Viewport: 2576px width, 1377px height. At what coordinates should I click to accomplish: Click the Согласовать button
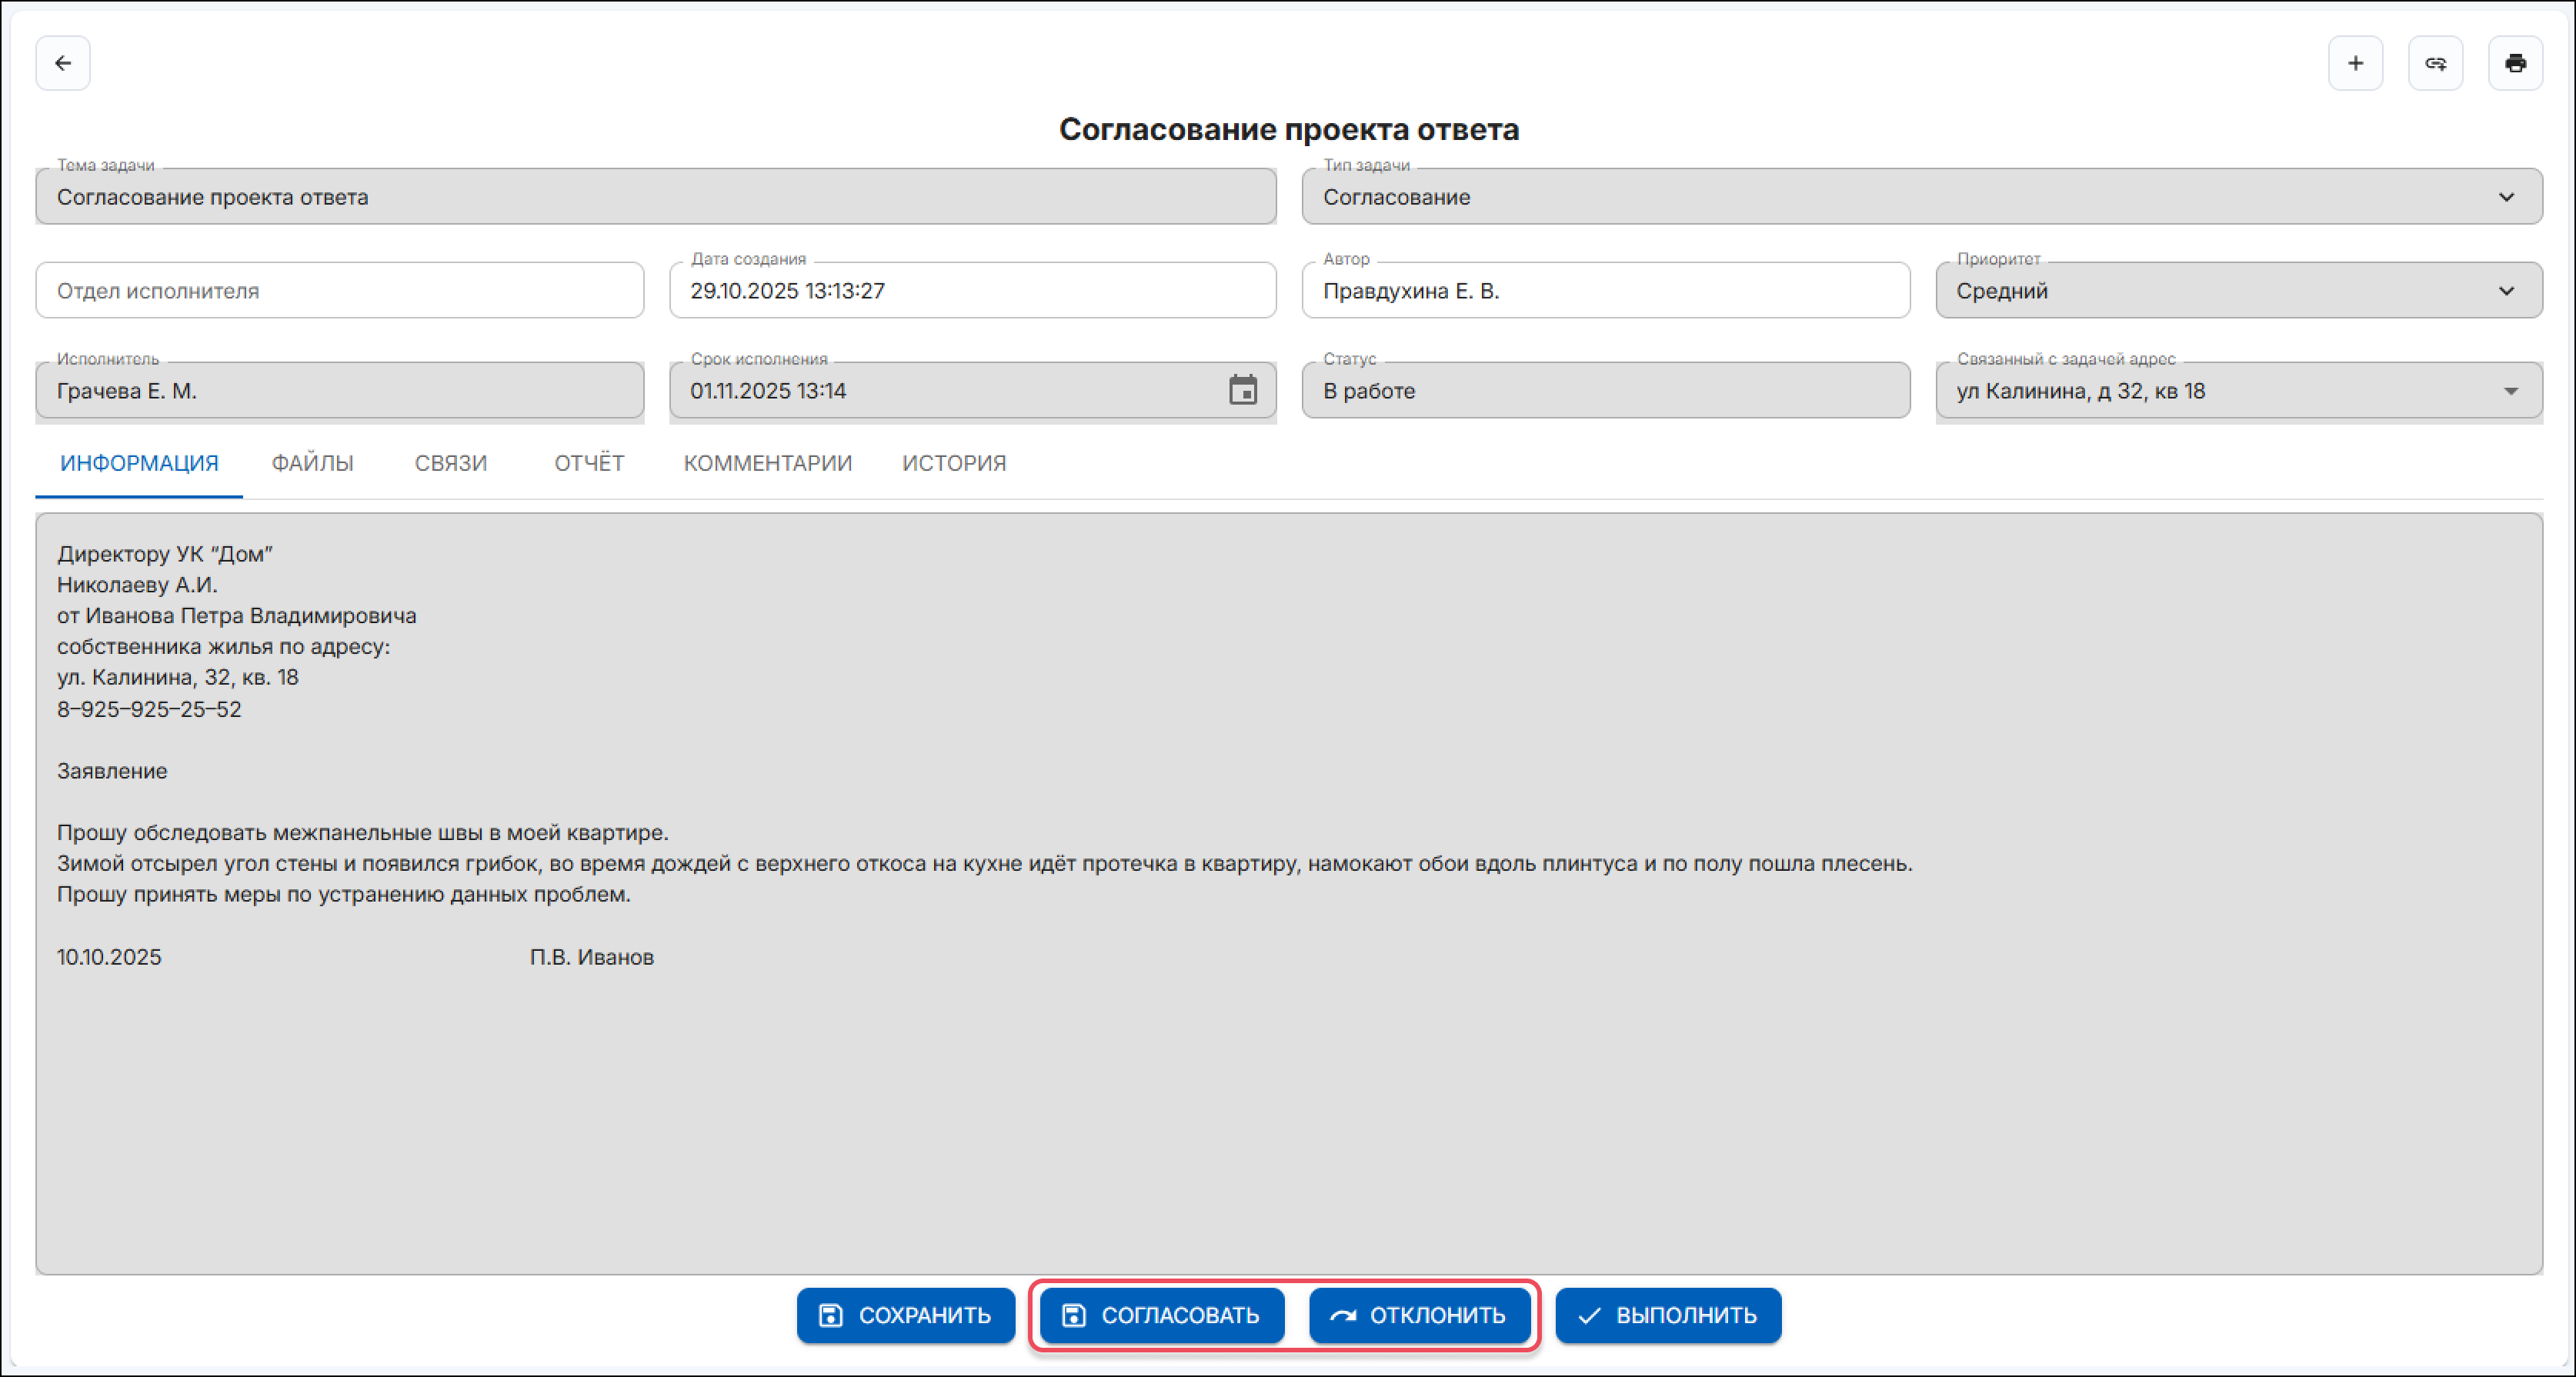pos(1161,1315)
